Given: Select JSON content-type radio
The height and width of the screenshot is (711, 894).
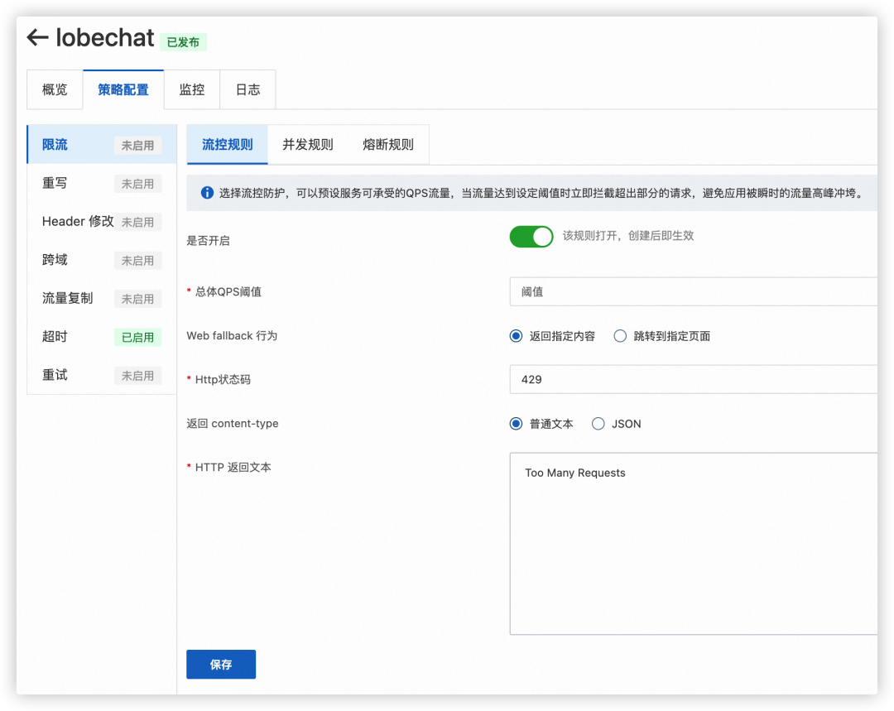Looking at the screenshot, I should click(x=598, y=424).
